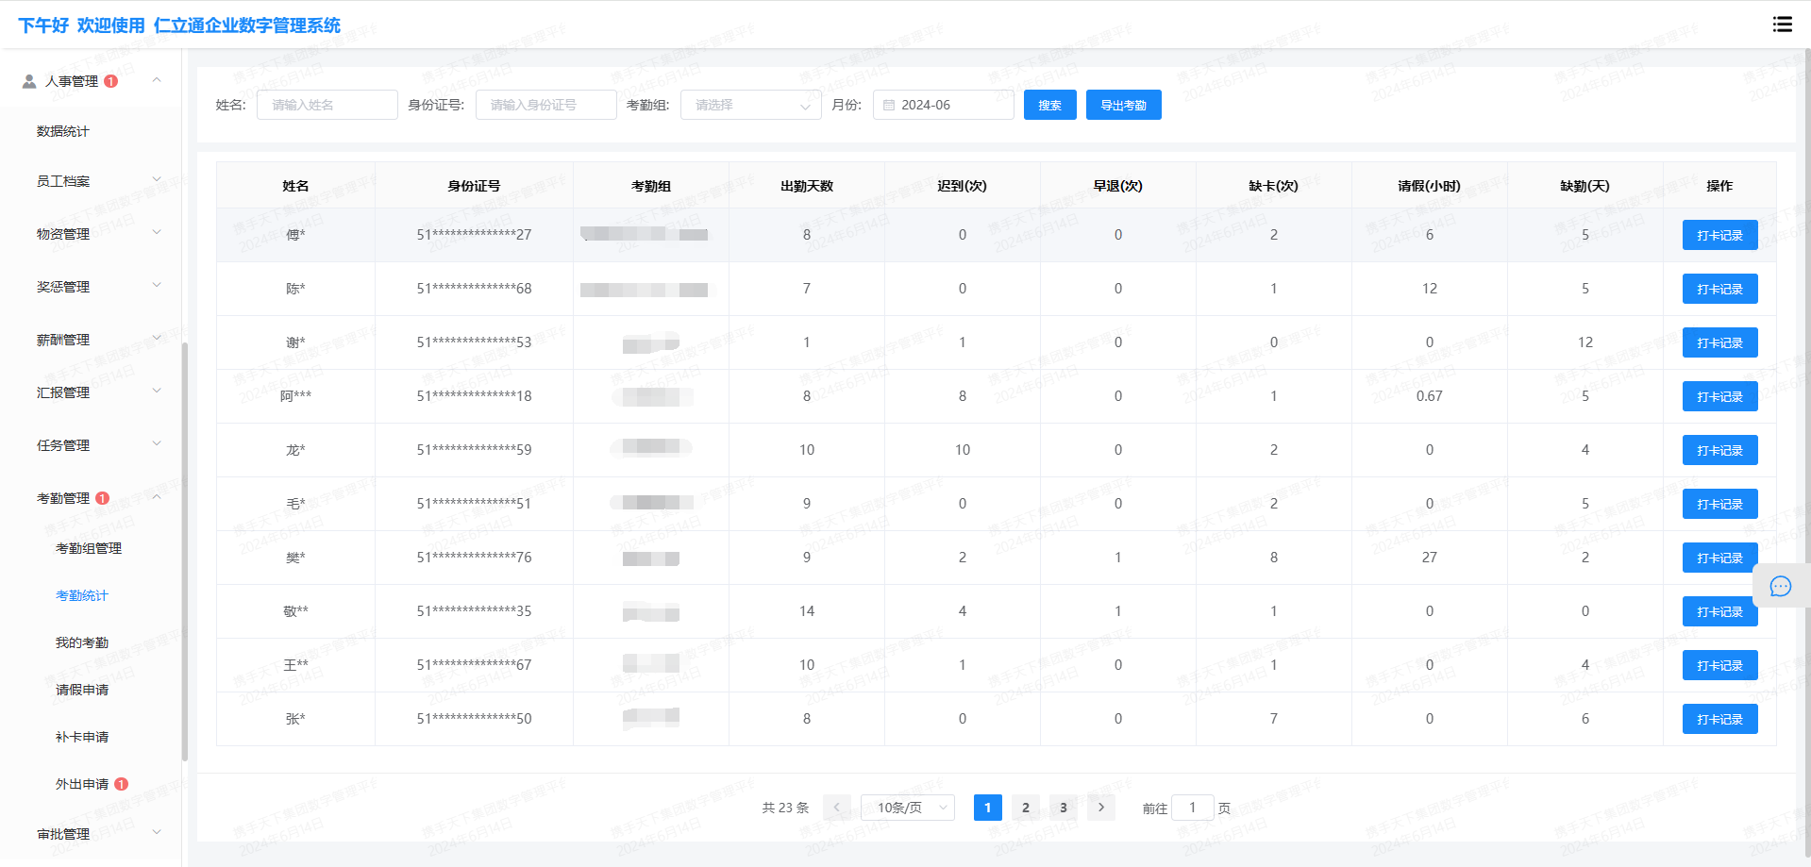Open the hamburger menu icon at top right
The width and height of the screenshot is (1811, 867).
click(1782, 25)
